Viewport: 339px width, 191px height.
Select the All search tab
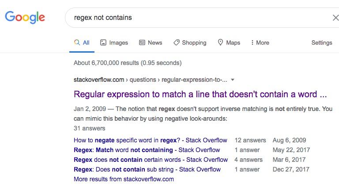click(82, 42)
